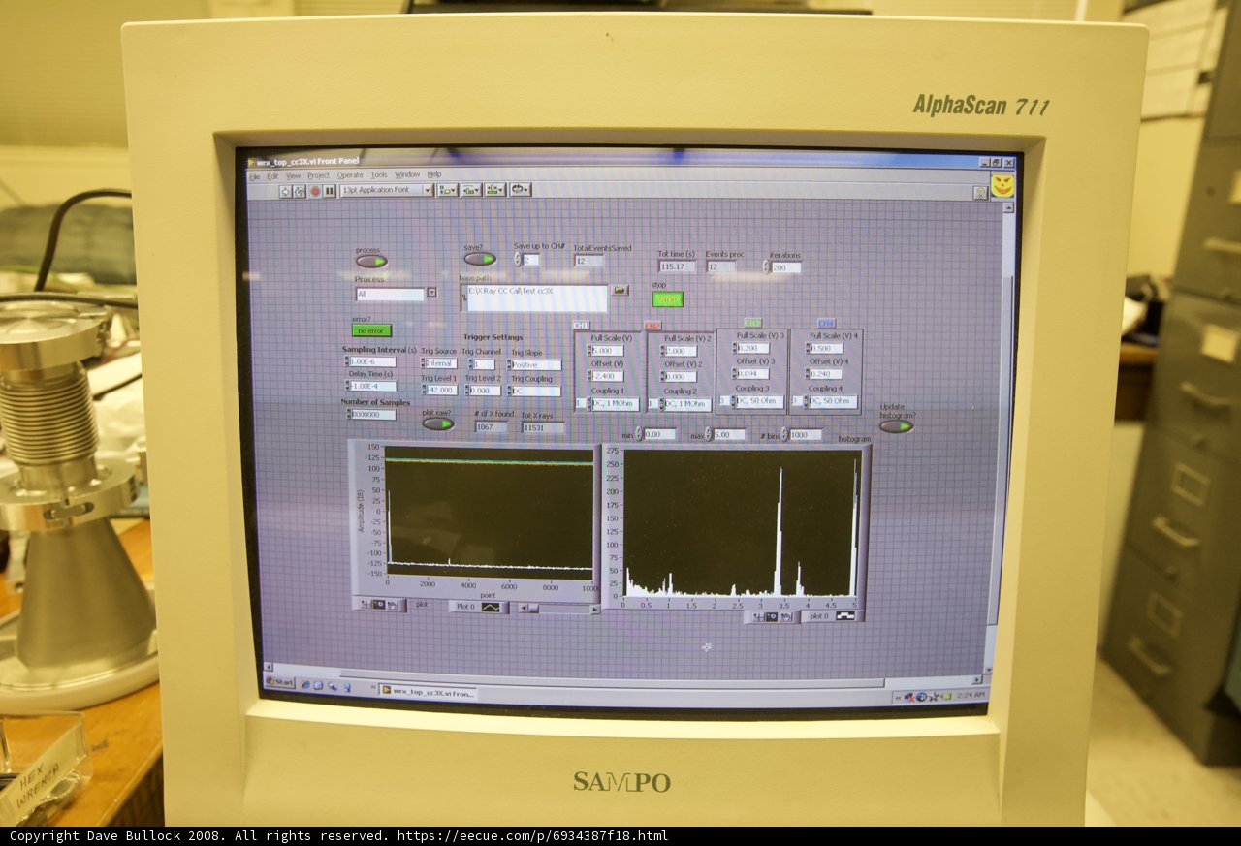
Task: Click the Number of Samples field
Action: pyautogui.click(x=371, y=414)
